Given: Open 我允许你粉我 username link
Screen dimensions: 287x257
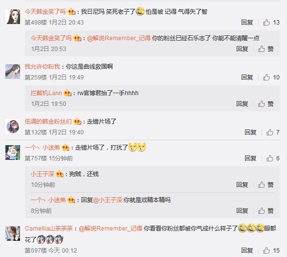Looking at the screenshot, I should (42, 67).
